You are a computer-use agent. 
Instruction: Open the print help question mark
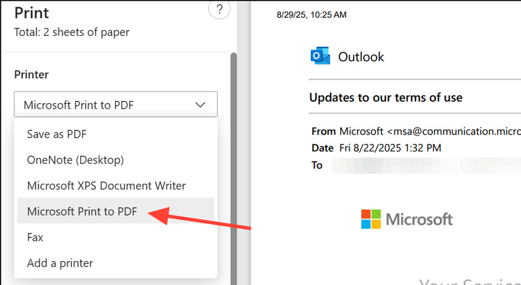coord(219,9)
